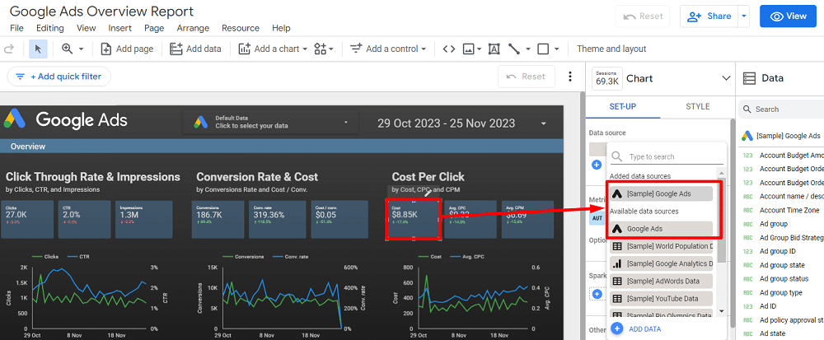Click the Reset button on the filter bar

[526, 77]
